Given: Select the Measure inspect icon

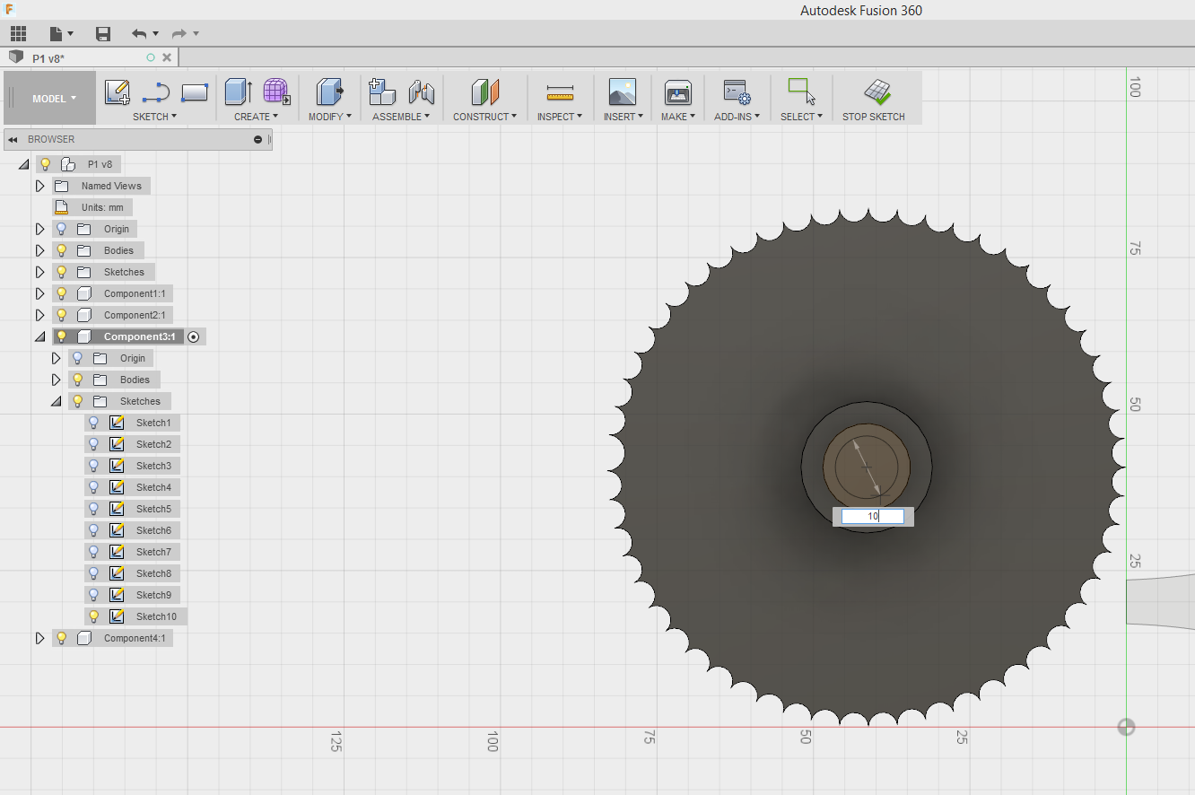Looking at the screenshot, I should pos(560,92).
